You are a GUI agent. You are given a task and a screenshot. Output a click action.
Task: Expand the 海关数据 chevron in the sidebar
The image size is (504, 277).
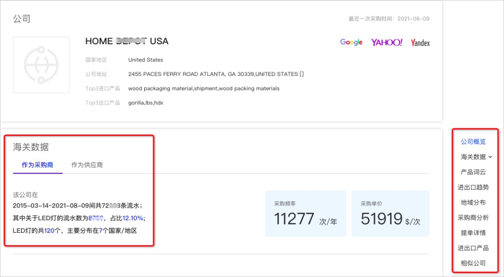click(490, 157)
